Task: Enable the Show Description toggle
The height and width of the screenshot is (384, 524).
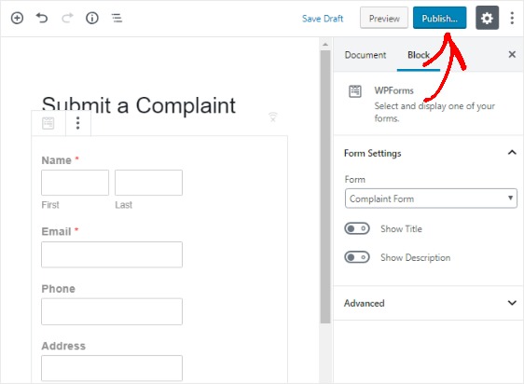Action: tap(357, 257)
